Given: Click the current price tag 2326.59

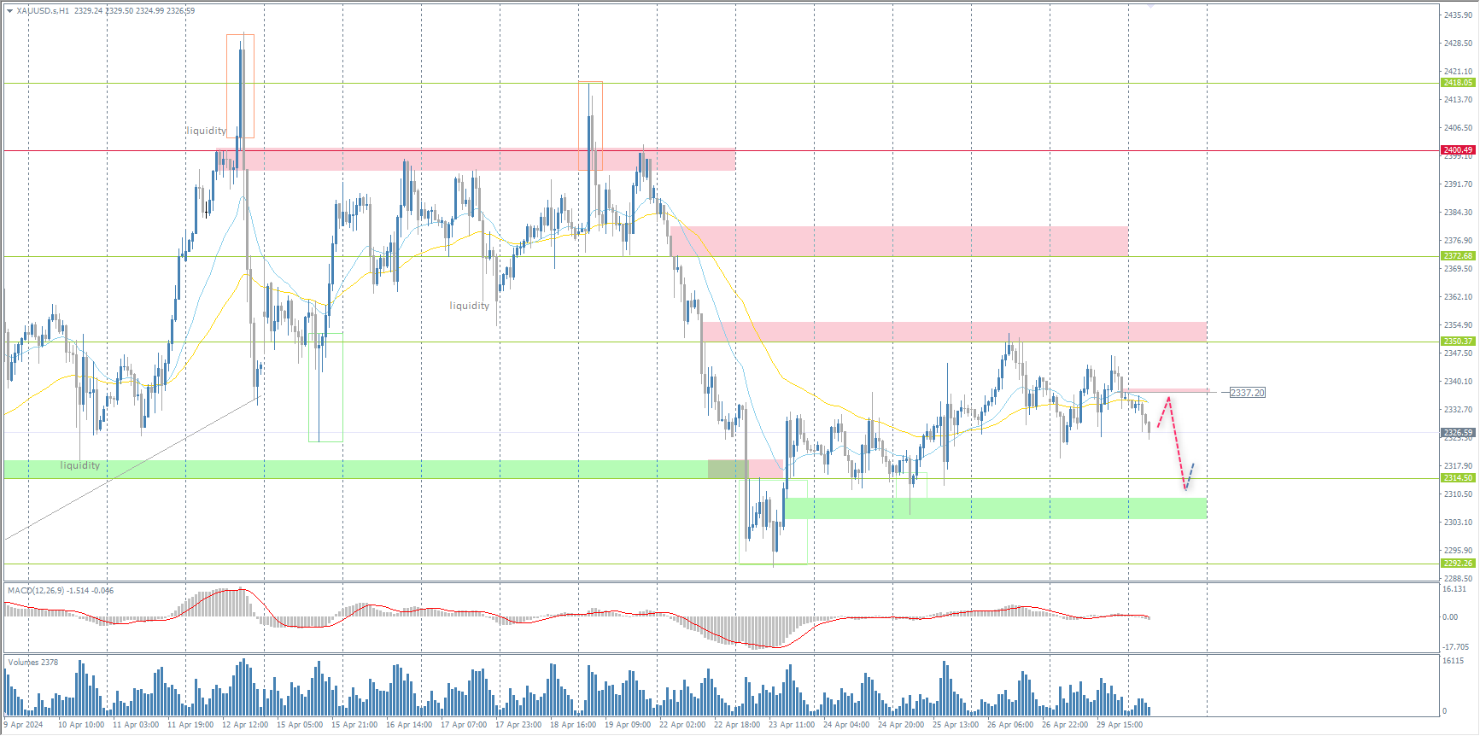Looking at the screenshot, I should 1458,433.
